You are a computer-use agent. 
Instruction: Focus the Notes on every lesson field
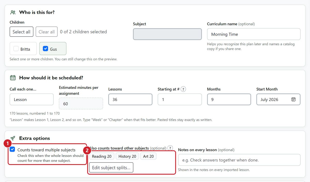(x=239, y=160)
